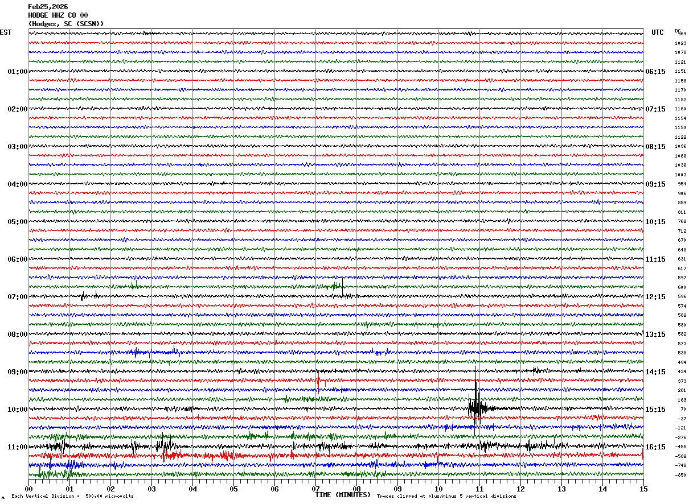Click the 02:00 EST time label

click(18, 109)
